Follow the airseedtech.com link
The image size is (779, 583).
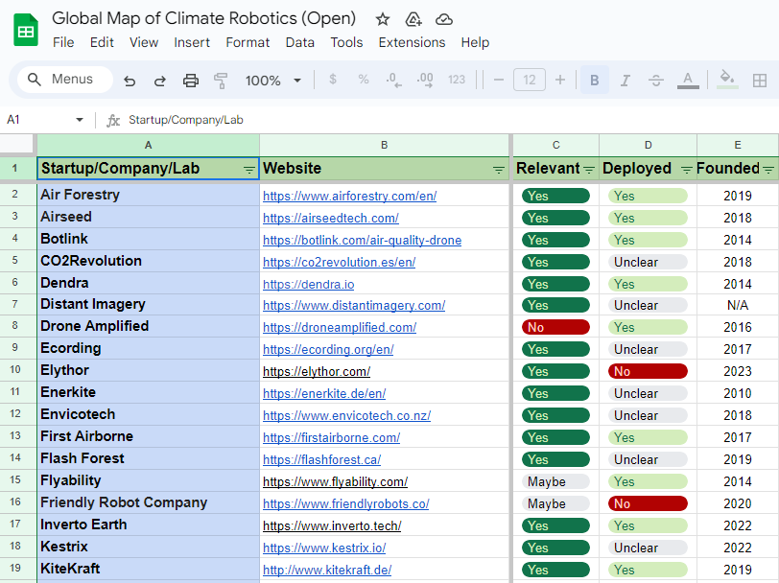pos(331,218)
